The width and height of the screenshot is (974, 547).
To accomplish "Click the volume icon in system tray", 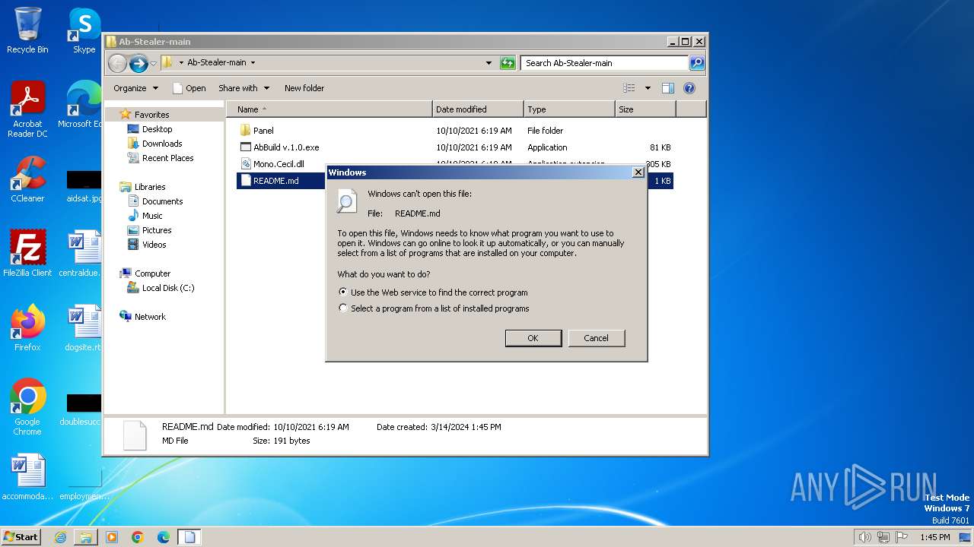I will click(x=864, y=537).
